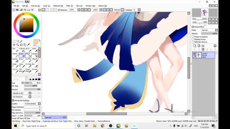
Task: Select the Brush tool
Action: tap(28, 50)
